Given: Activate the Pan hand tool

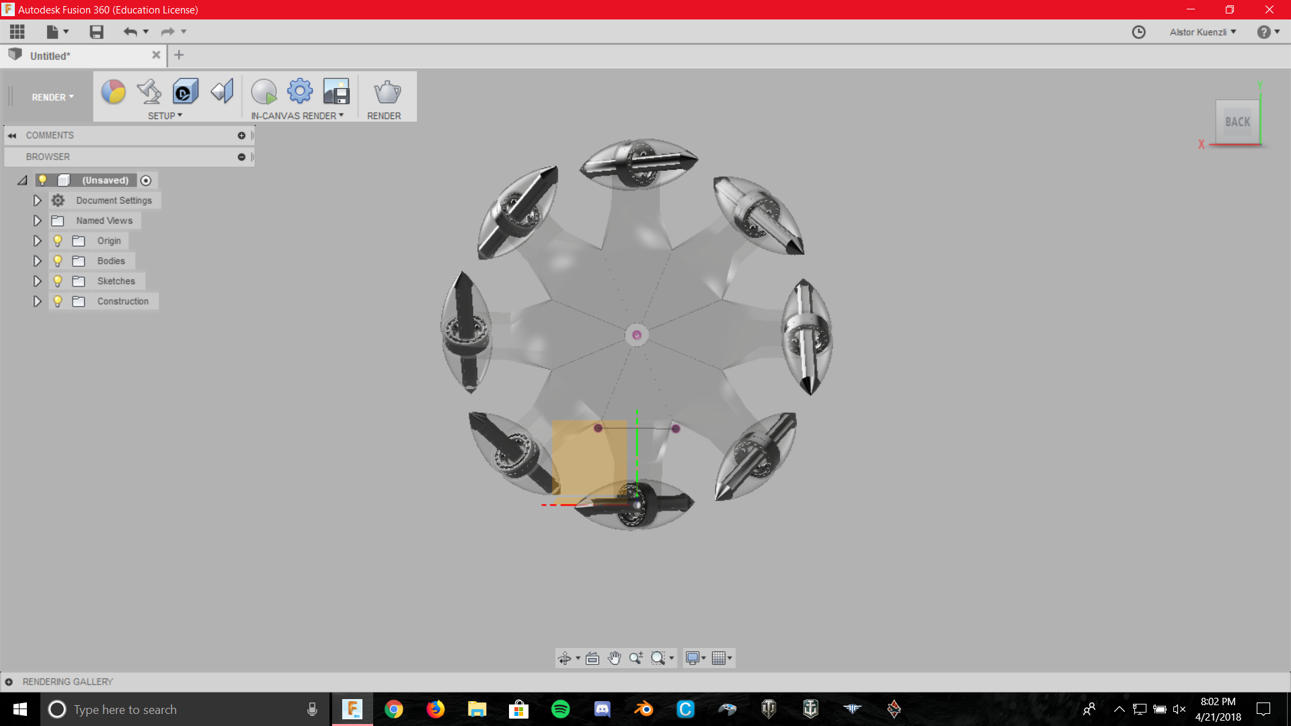Looking at the screenshot, I should [614, 658].
